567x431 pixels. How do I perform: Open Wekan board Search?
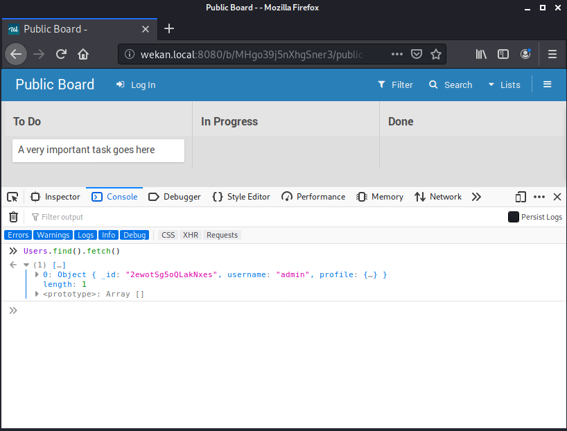pyautogui.click(x=451, y=85)
